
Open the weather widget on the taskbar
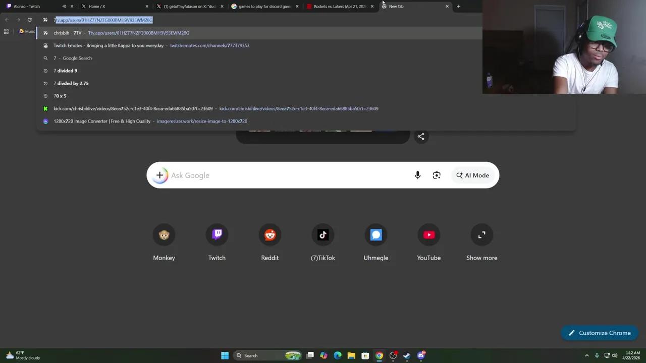23,355
